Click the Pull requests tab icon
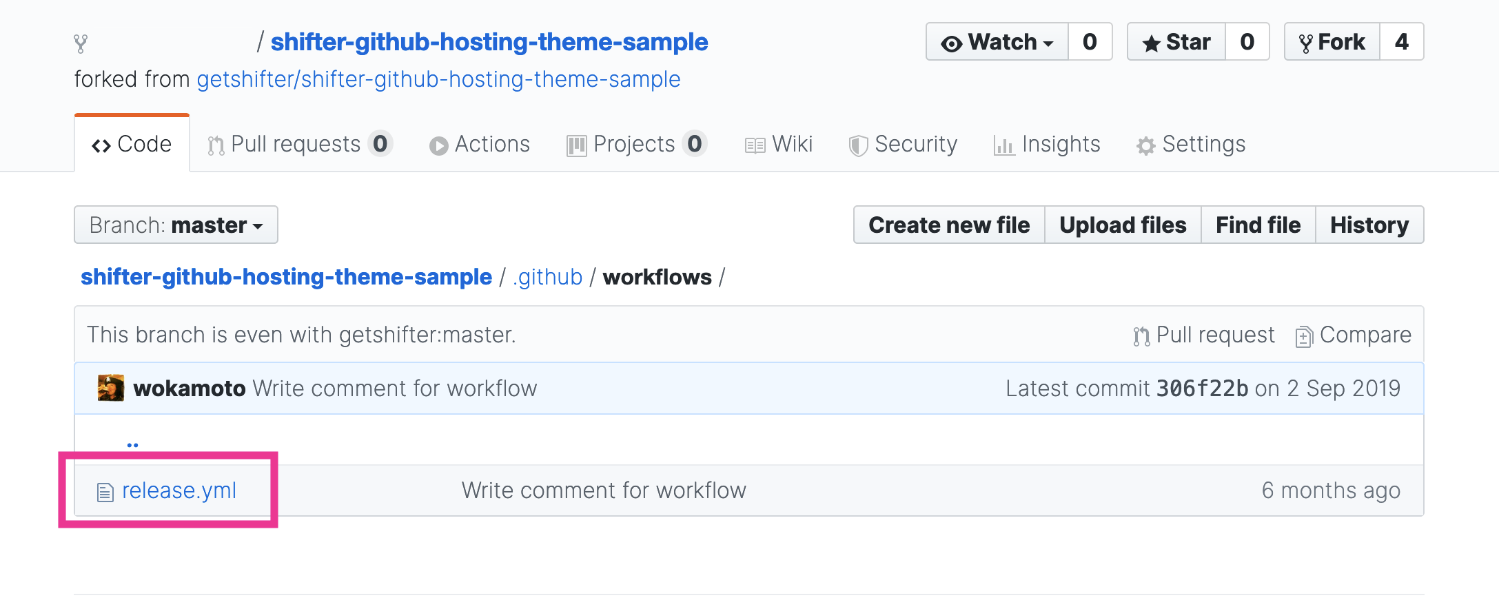 (216, 145)
